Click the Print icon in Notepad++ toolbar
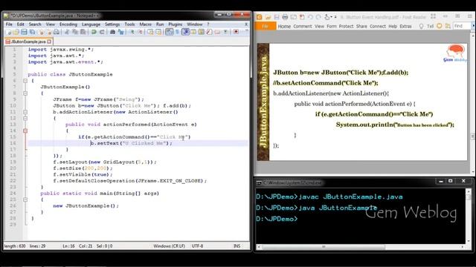The height and width of the screenshot is (267, 476). point(57,32)
